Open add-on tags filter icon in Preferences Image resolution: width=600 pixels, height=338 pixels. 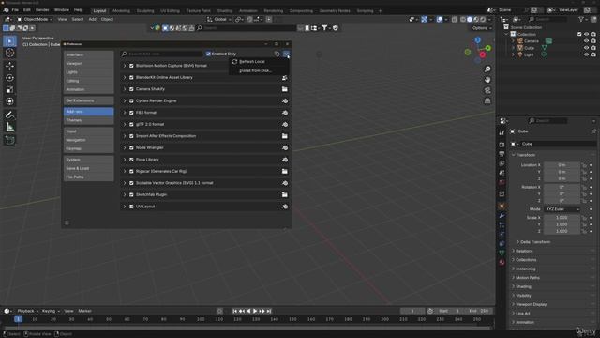click(277, 54)
